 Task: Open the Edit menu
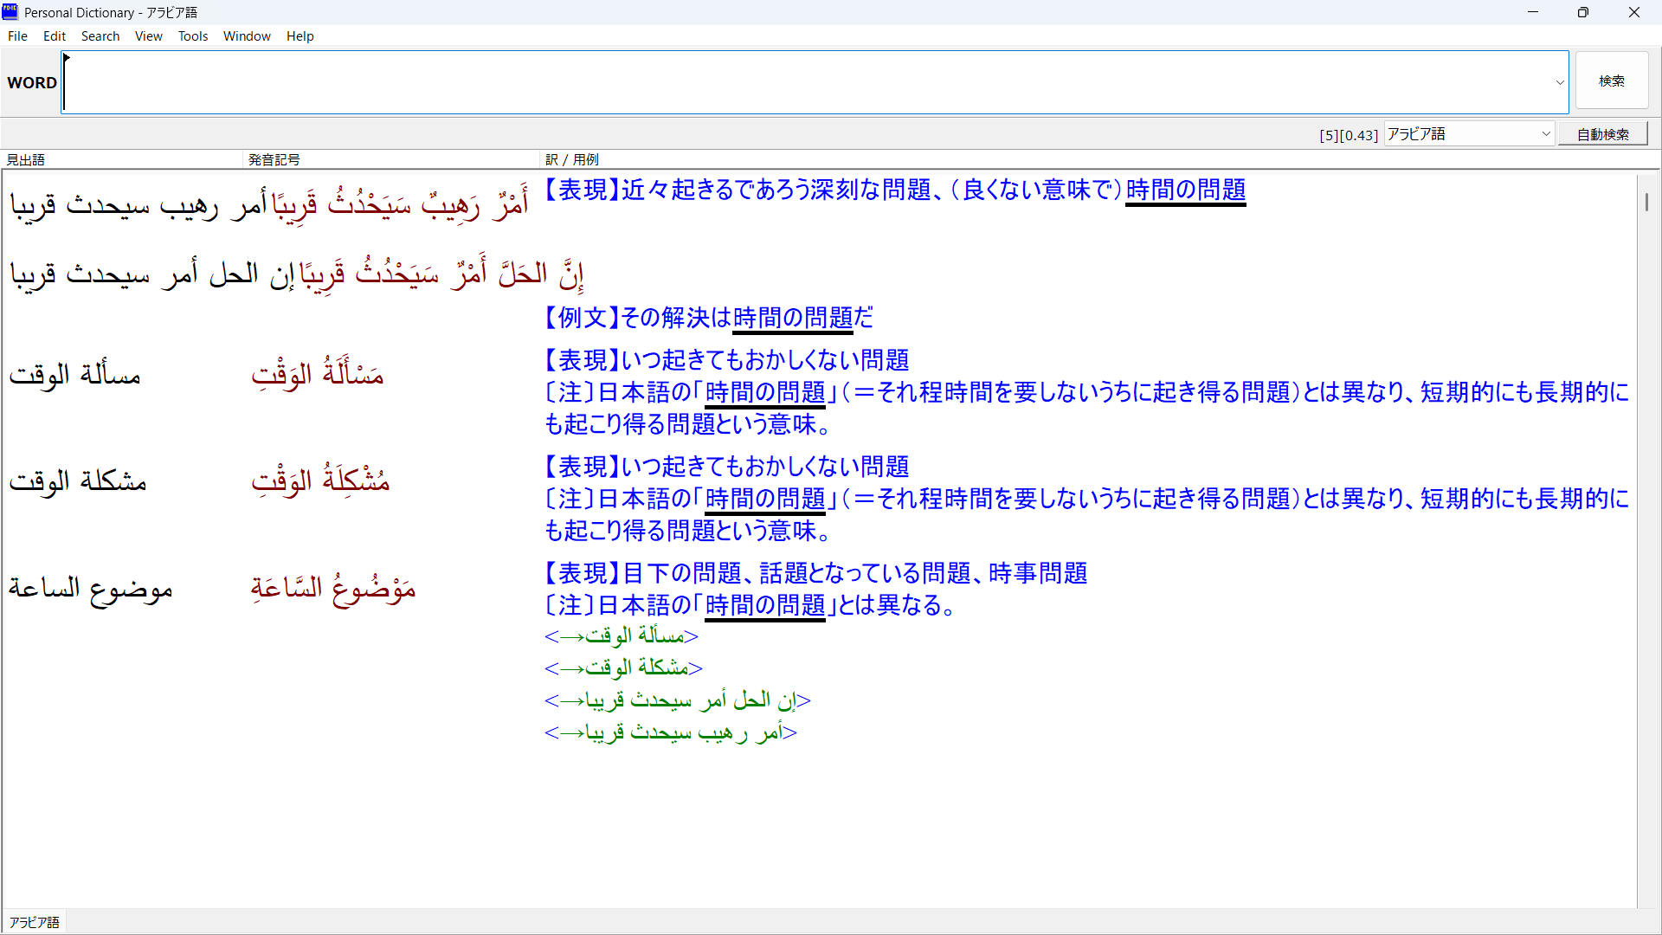(55, 36)
